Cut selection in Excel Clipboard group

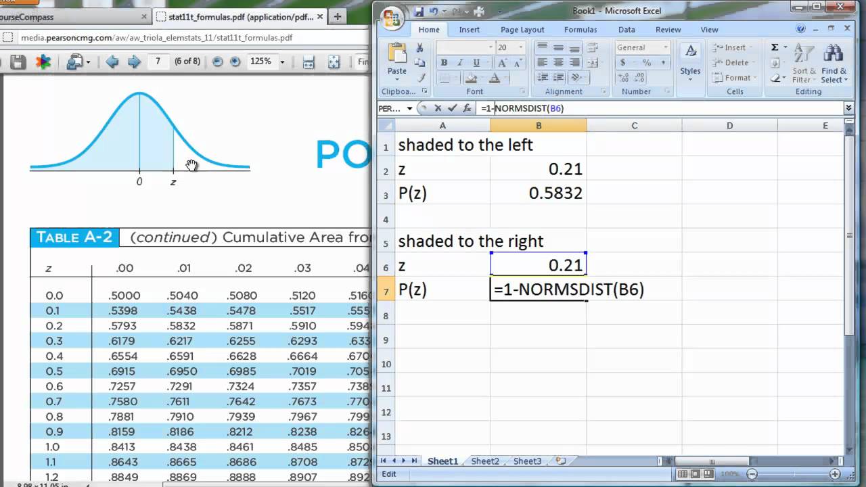[x=419, y=48]
